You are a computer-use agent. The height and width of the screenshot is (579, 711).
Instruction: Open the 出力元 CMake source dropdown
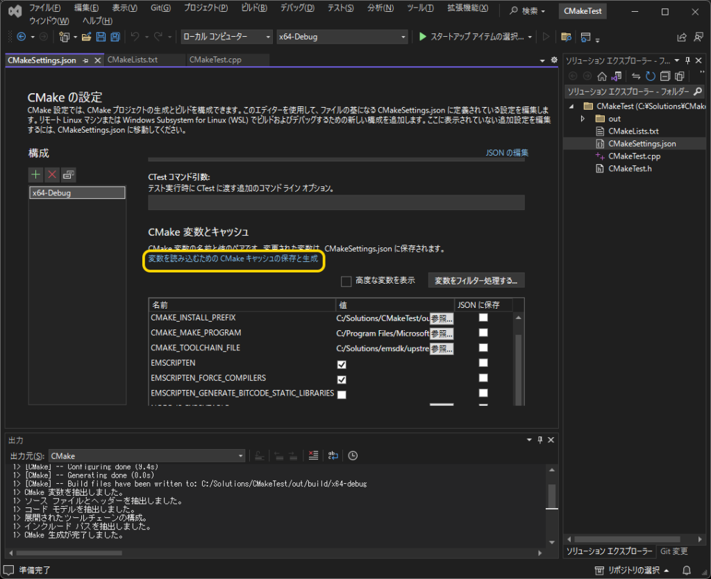click(x=147, y=455)
